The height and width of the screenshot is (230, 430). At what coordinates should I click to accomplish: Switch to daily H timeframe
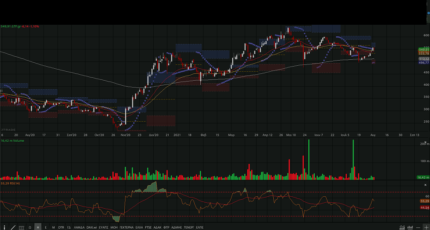pos(38,227)
